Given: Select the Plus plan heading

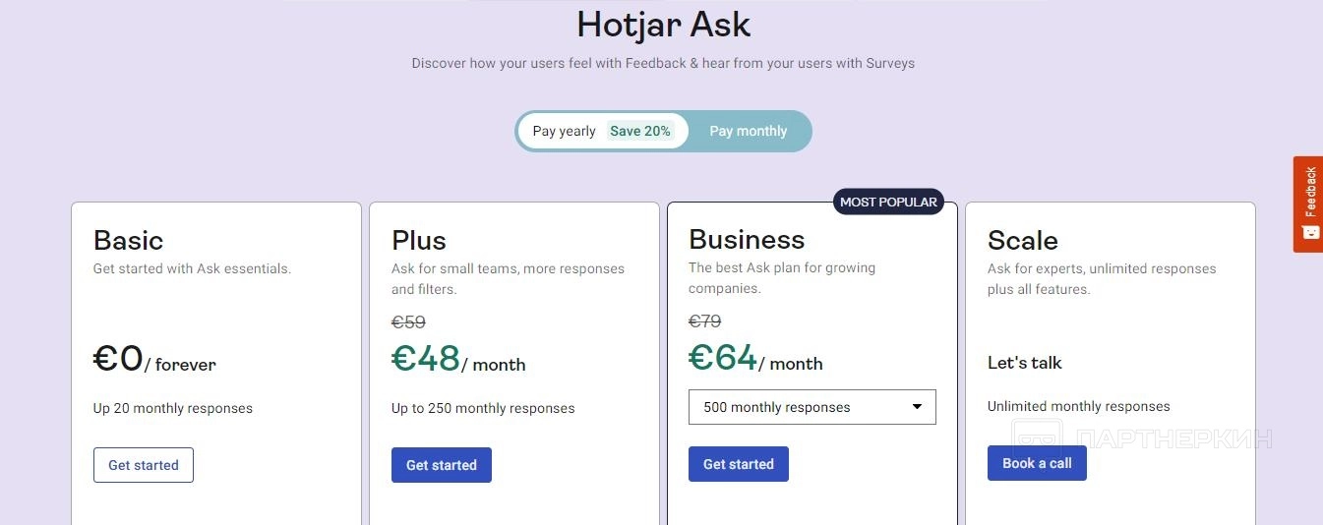Looking at the screenshot, I should [419, 240].
